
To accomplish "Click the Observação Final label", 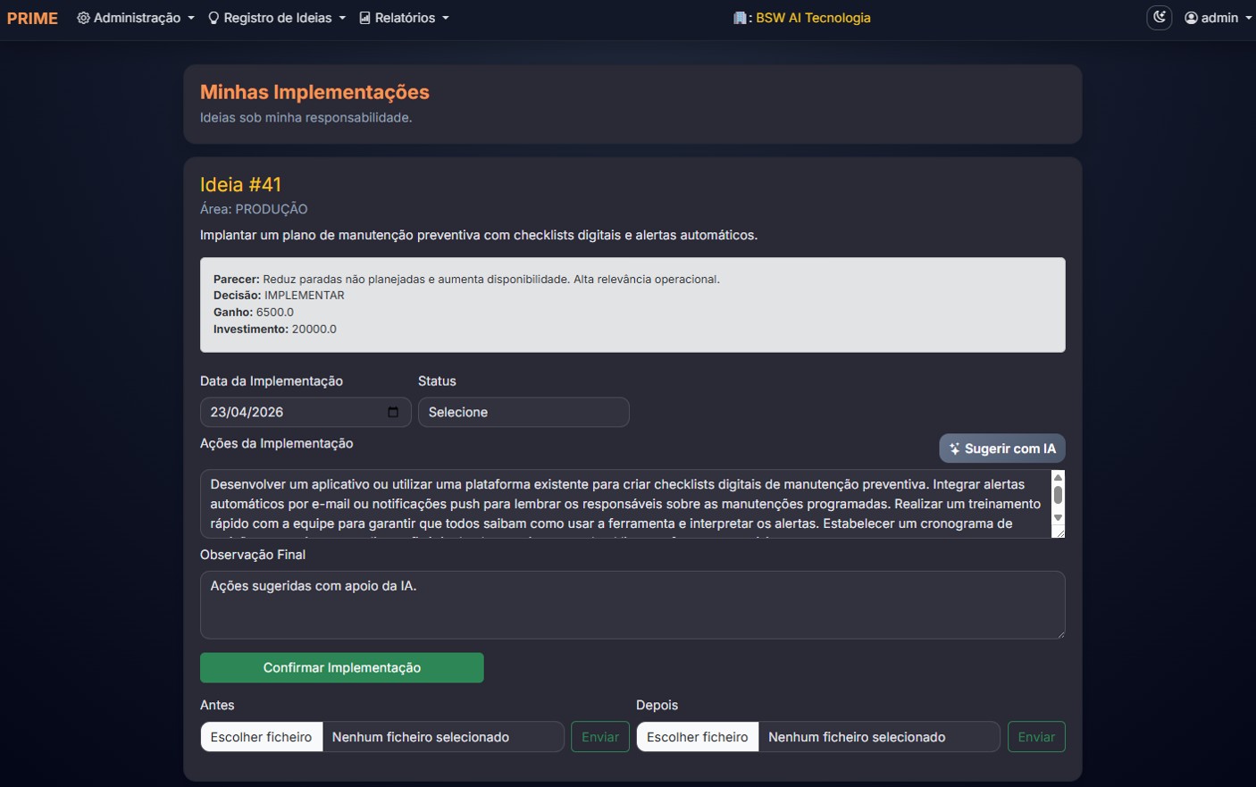I will coord(253,555).
